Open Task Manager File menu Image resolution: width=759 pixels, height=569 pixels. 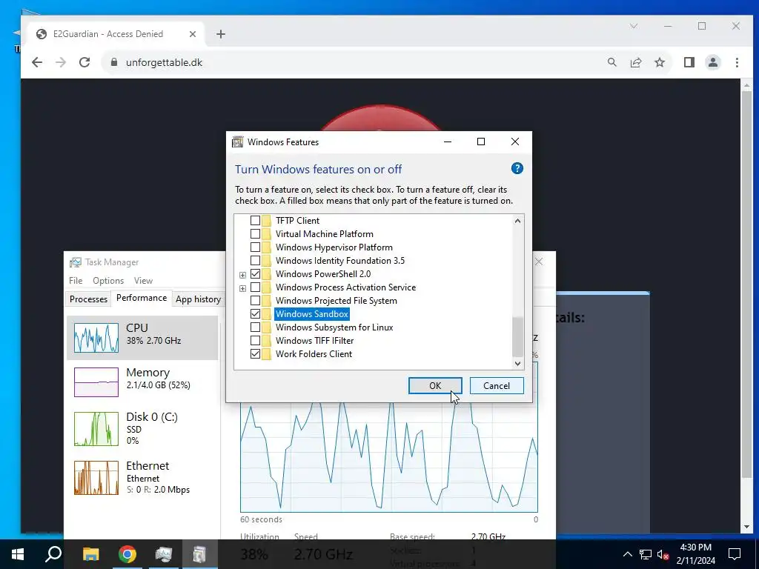[76, 281]
